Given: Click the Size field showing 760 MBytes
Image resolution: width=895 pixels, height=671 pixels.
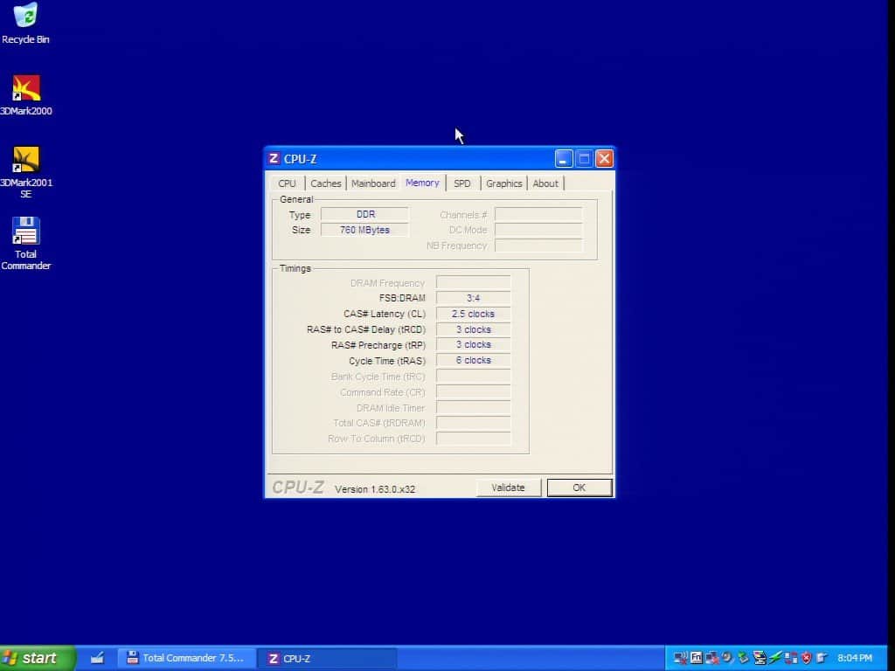Looking at the screenshot, I should [x=365, y=230].
